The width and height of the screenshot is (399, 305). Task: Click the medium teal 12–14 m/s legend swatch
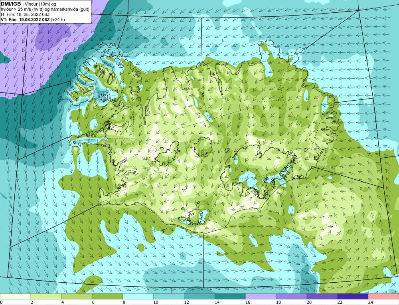199,296
